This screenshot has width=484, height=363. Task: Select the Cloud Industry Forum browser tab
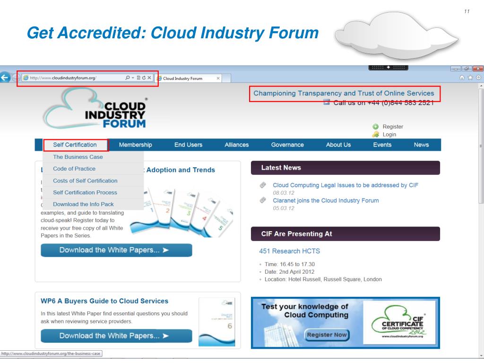pos(188,78)
